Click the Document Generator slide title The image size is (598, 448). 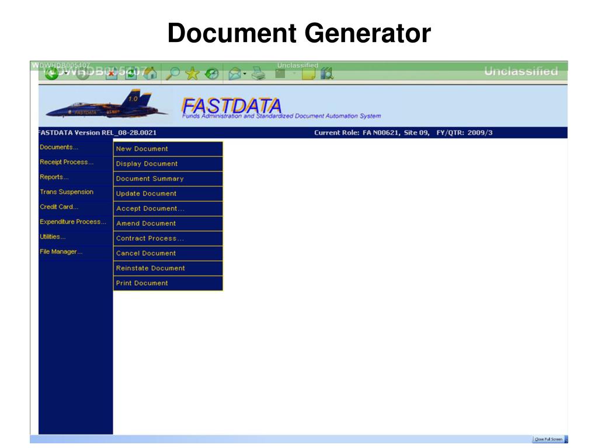pos(299,33)
